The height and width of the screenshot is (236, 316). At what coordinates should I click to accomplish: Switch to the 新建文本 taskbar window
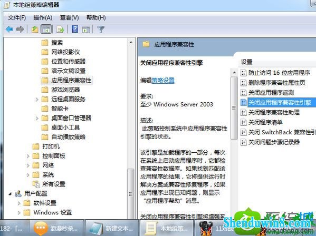coord(112,228)
